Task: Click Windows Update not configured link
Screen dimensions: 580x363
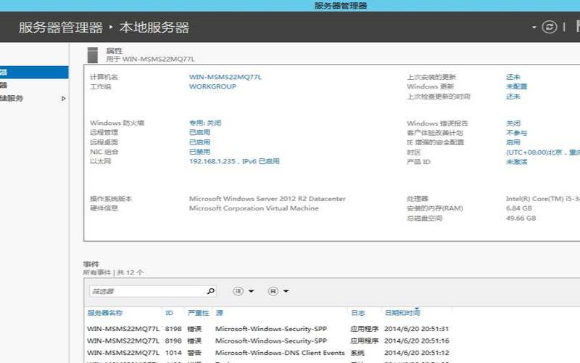Action: (517, 86)
